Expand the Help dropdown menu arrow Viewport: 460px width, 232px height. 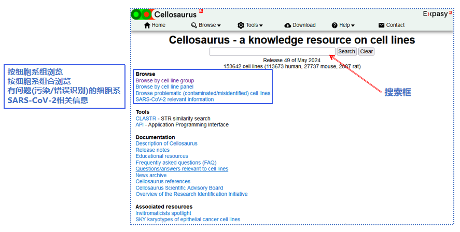(353, 26)
